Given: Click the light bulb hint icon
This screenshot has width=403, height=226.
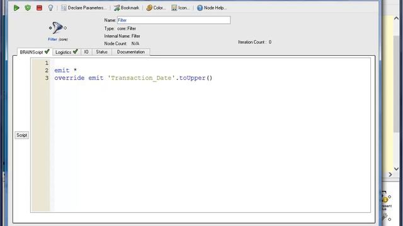Looking at the screenshot, I should [50, 8].
